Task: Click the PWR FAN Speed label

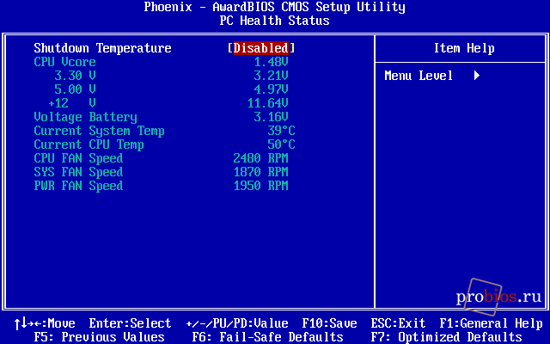Action: point(78,186)
